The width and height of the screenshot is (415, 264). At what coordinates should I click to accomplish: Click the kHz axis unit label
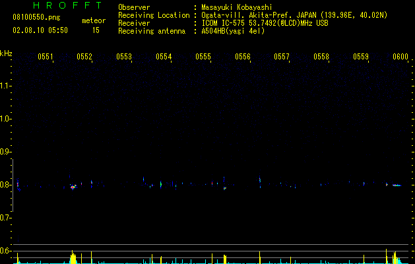coord(6,53)
